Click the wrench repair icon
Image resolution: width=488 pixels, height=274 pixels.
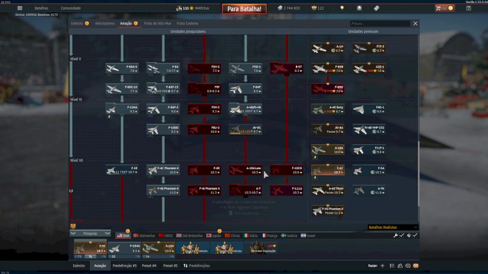[x=395, y=235]
